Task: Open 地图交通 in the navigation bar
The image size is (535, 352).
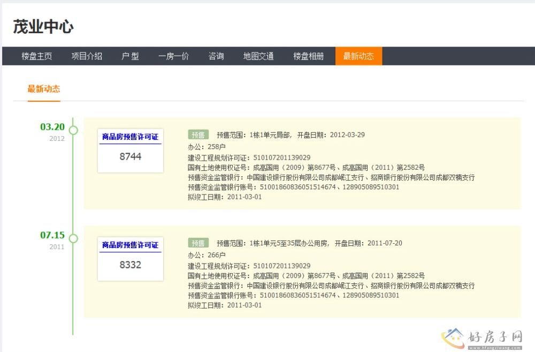Action: click(258, 56)
